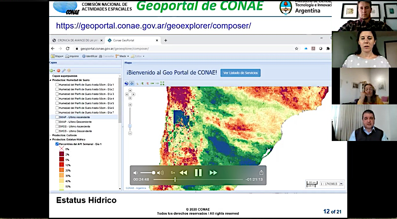Switch to the CRONICA DE AVANCE browser tab
Image resolution: width=397 pixels, height=219 pixels.
click(x=76, y=40)
